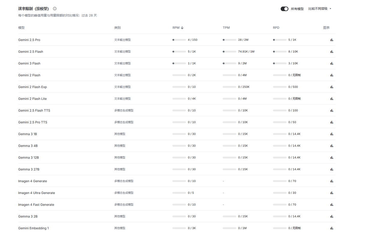Open the chart icon for Gemini 2.5 Flash TTS

tap(331, 110)
